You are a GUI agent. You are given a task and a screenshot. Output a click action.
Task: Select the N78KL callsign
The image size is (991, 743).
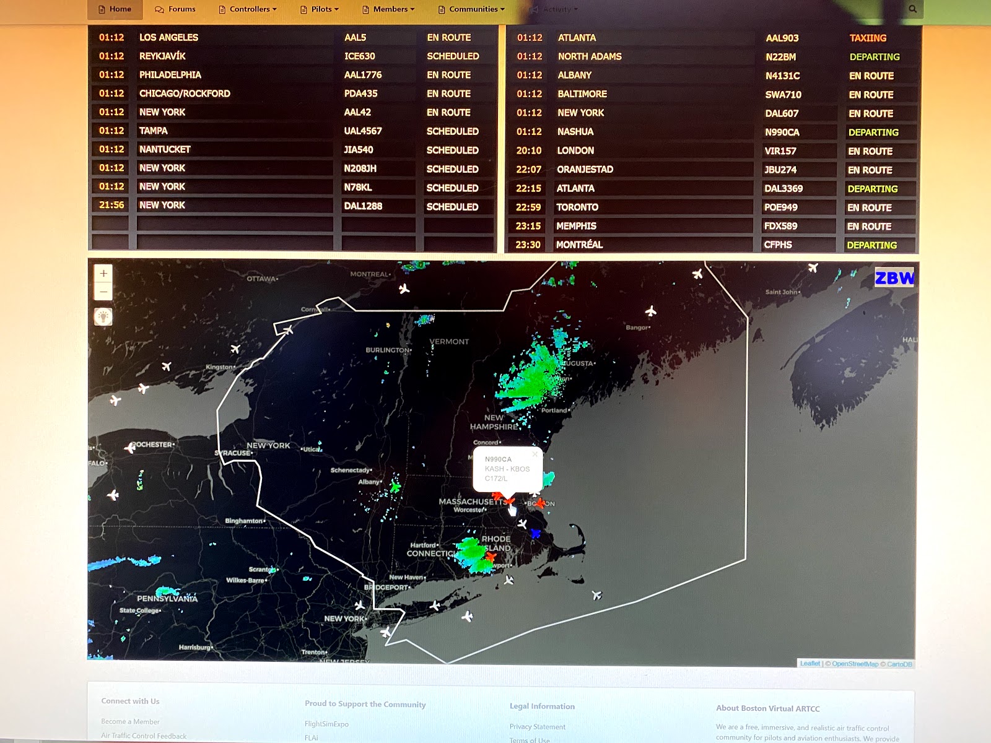pos(358,187)
